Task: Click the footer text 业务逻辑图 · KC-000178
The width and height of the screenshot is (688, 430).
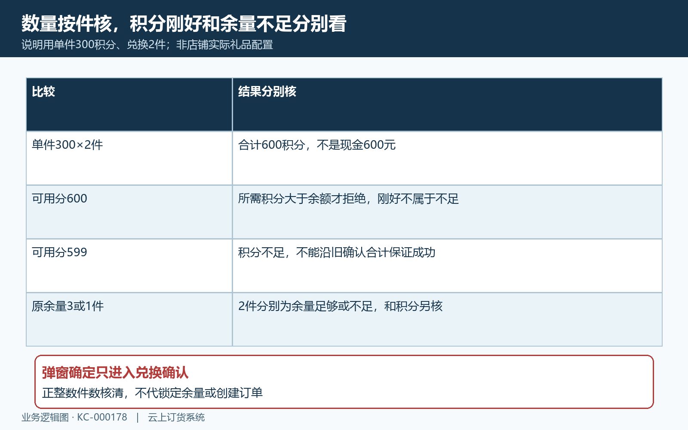Action: (x=74, y=417)
